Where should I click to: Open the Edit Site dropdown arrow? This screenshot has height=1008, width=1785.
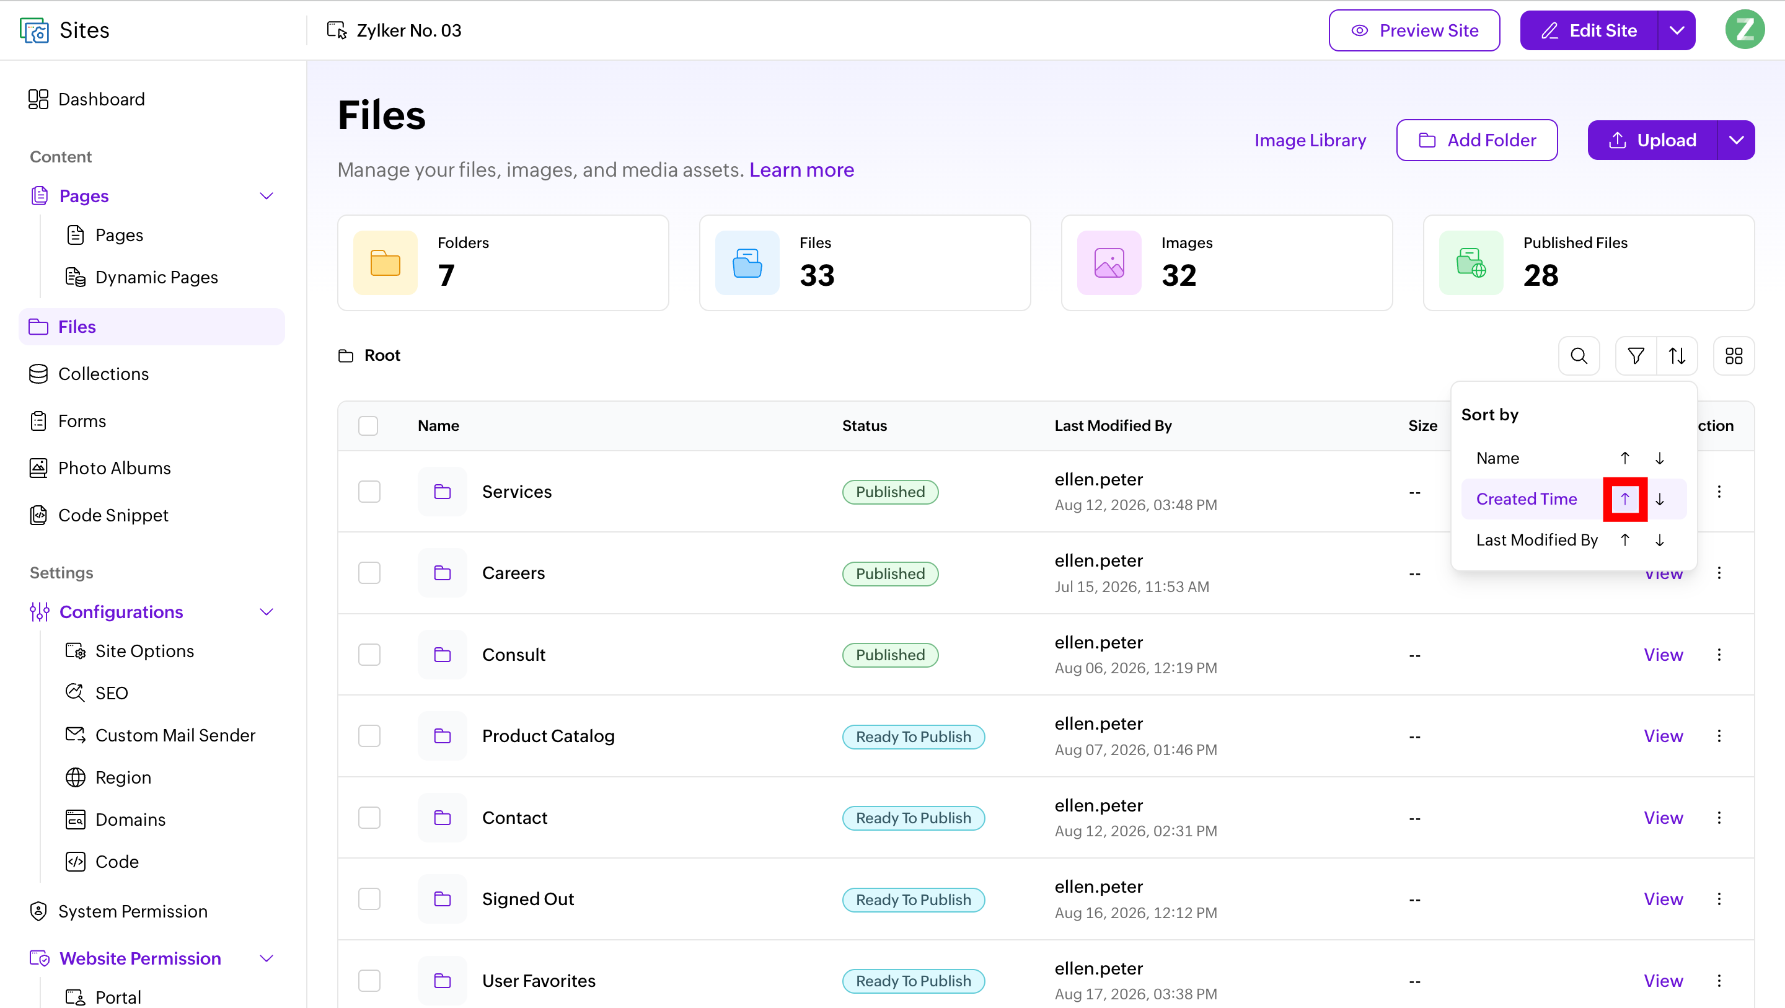tap(1677, 30)
